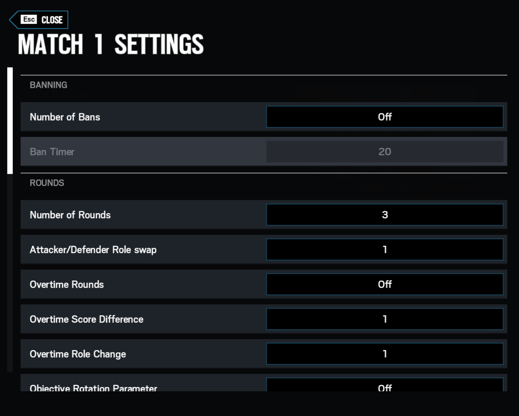Click the Rounds section header
The image size is (519, 416).
[47, 183]
